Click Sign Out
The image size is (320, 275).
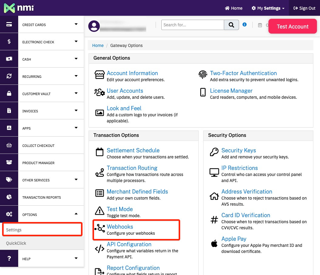click(x=304, y=8)
